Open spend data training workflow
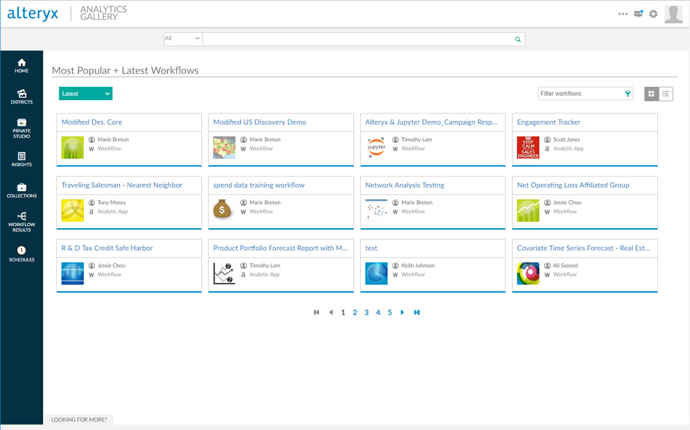 pos(259,185)
